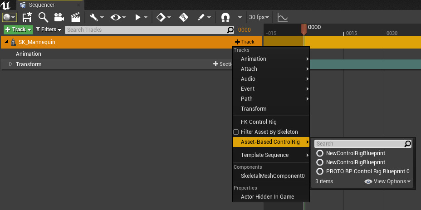This screenshot has width=421, height=210.
Task: Click the Find in Content Browser magnifier
Action: point(43,17)
